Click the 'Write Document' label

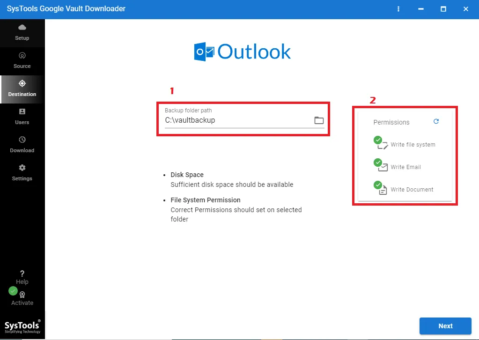pos(412,189)
